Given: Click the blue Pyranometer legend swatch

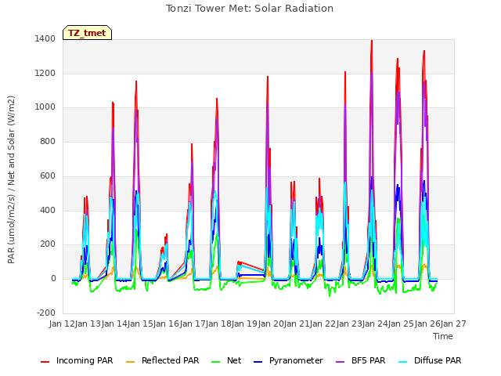Looking at the screenshot, I should click(258, 362).
